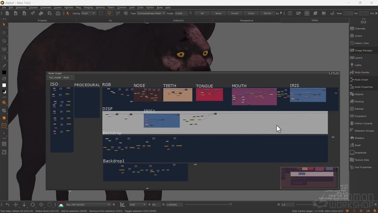Screen dimensions: 378x213
Task: Click the Rectangle selection mode square
Action: (x=101, y=13)
